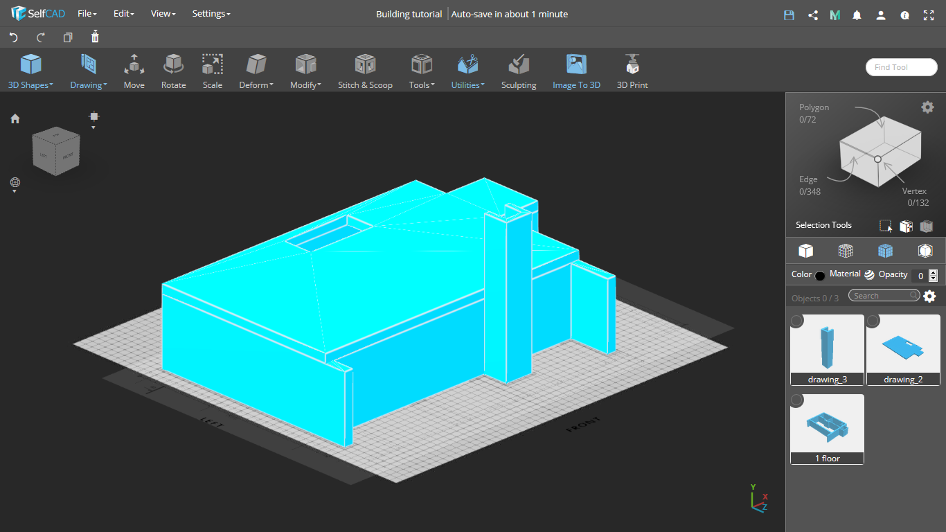Open the Tools dropdown

click(422, 72)
